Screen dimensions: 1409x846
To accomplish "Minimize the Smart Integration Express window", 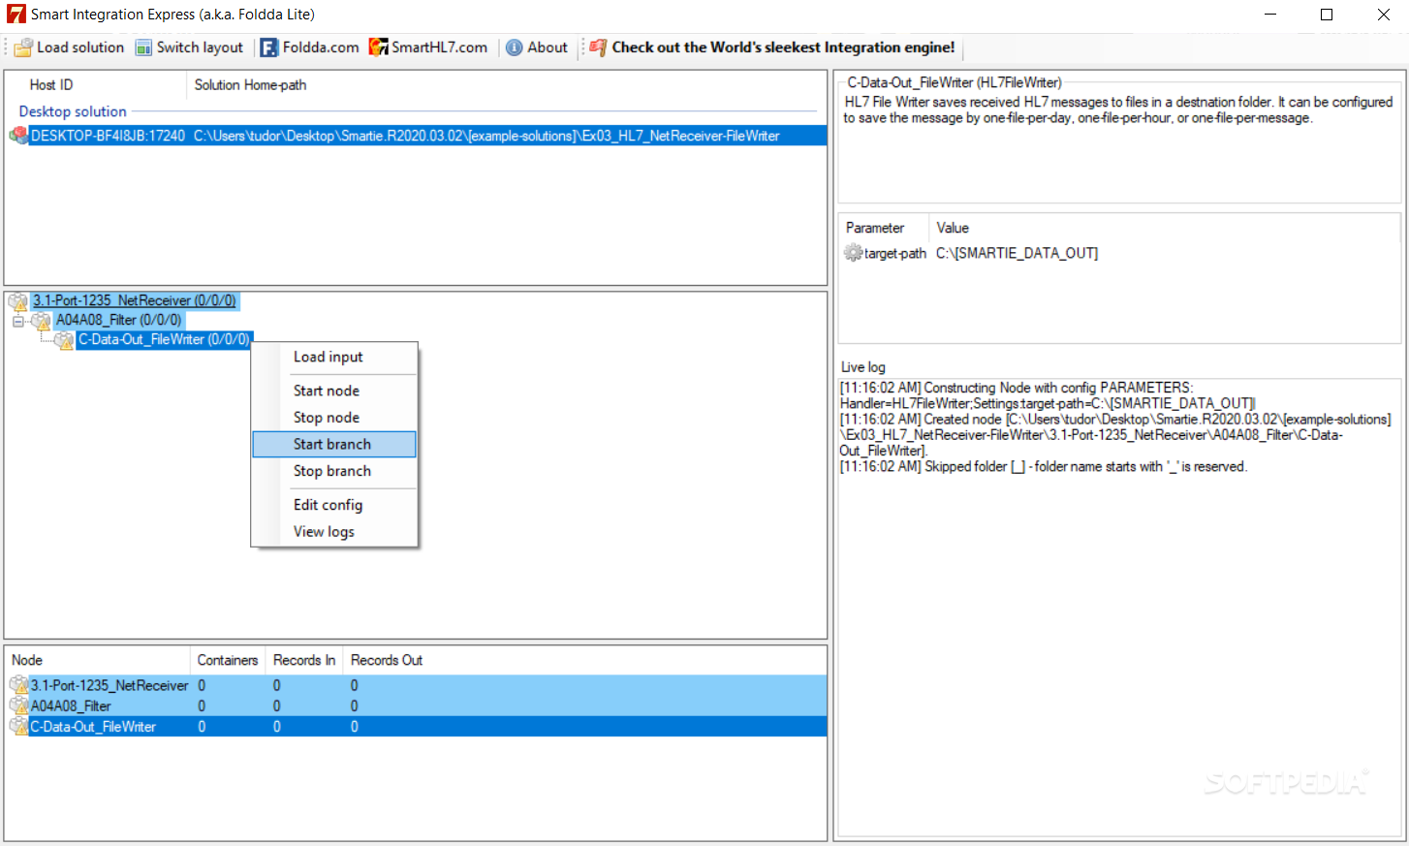I will tap(1270, 15).
